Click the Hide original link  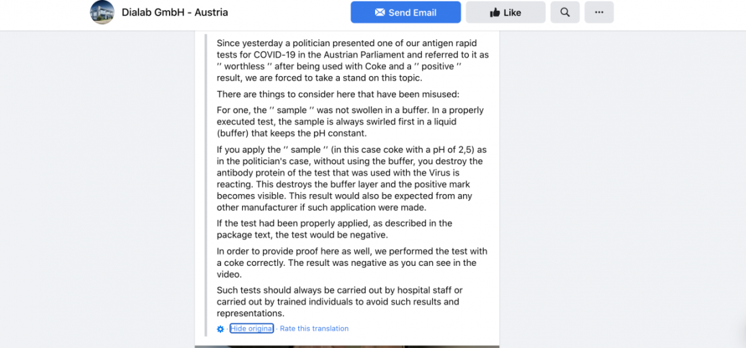click(252, 328)
